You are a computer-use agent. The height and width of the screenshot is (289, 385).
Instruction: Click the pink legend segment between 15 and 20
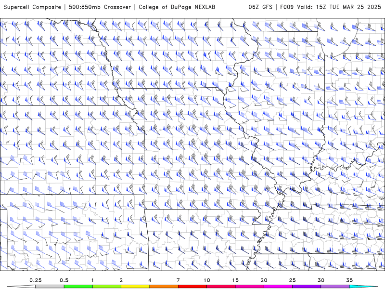pos(249,287)
